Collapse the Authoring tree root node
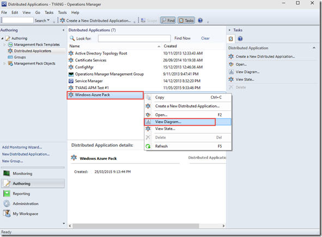 pyautogui.click(x=2, y=38)
